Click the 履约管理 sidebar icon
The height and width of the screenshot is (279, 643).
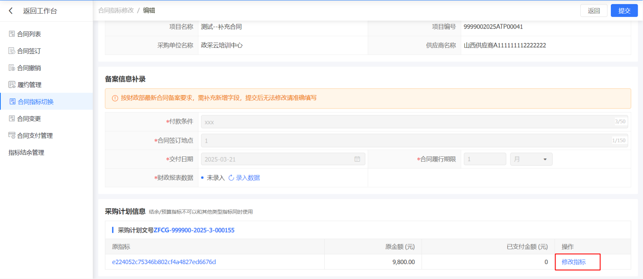pyautogui.click(x=12, y=84)
